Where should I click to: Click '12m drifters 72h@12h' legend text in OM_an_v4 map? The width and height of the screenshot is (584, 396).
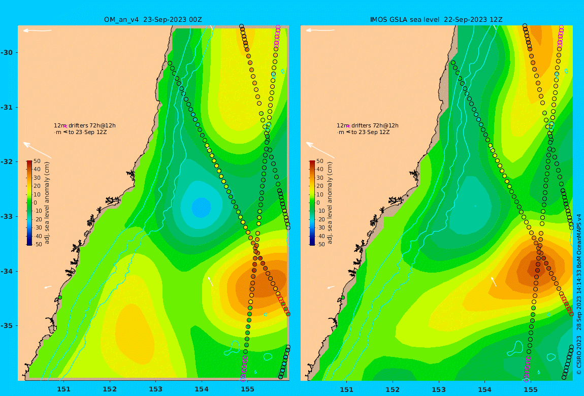[84, 125]
